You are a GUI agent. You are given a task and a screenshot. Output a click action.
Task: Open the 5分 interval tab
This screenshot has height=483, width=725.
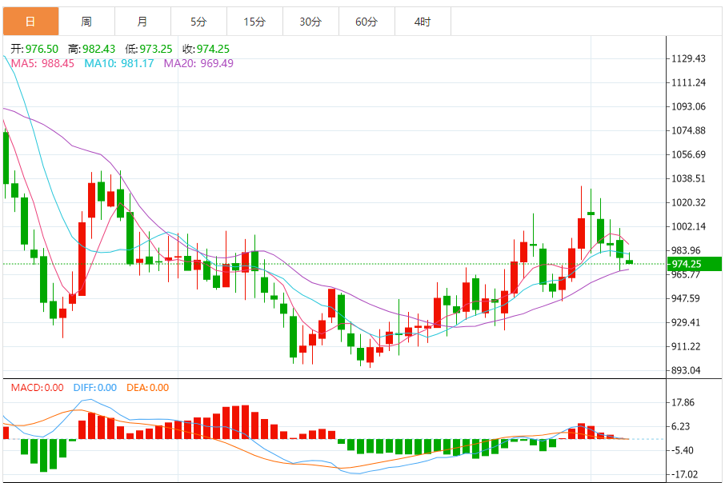(198, 22)
